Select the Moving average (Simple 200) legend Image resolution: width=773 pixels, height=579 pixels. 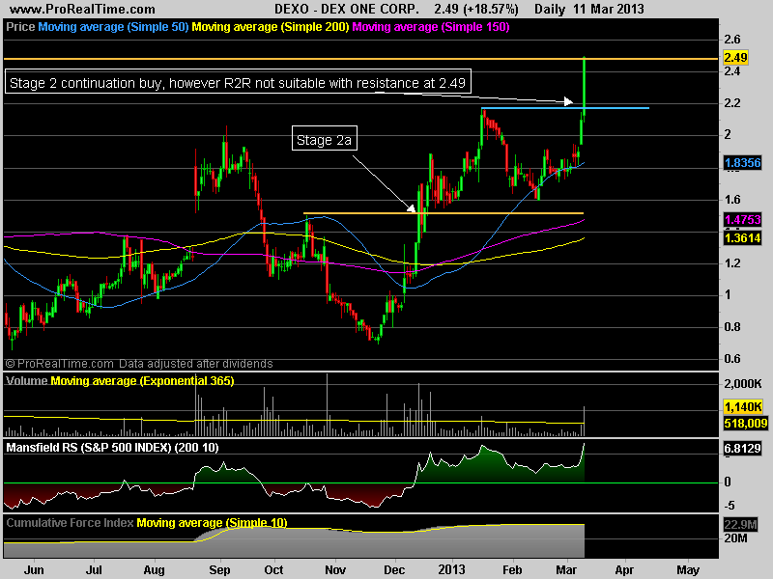click(271, 27)
